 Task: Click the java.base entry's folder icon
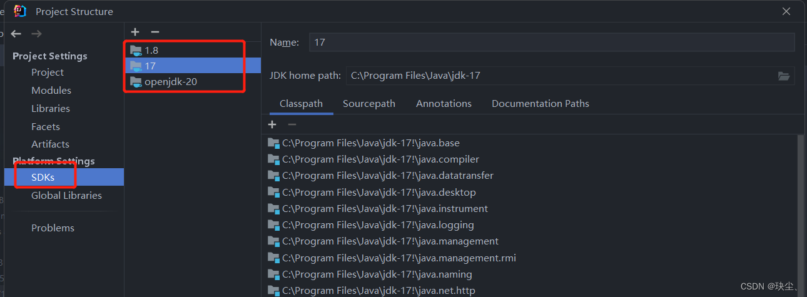[x=273, y=143]
